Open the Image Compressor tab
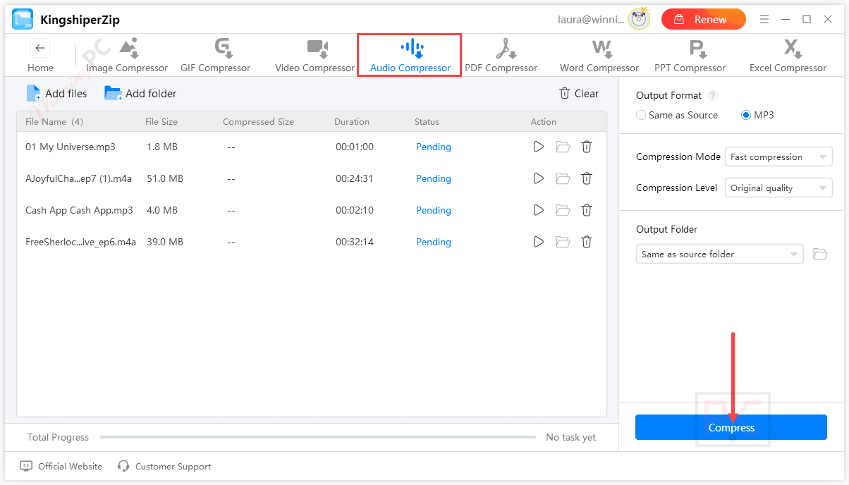Image resolution: width=849 pixels, height=485 pixels. (x=127, y=56)
